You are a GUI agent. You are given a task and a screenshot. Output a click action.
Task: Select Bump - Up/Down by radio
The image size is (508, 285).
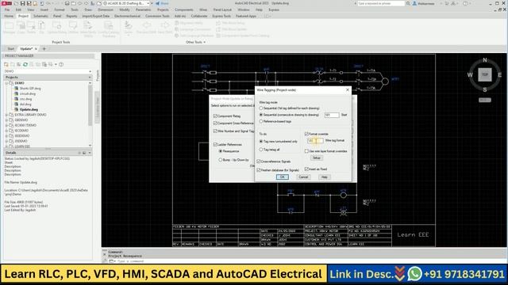(221, 160)
